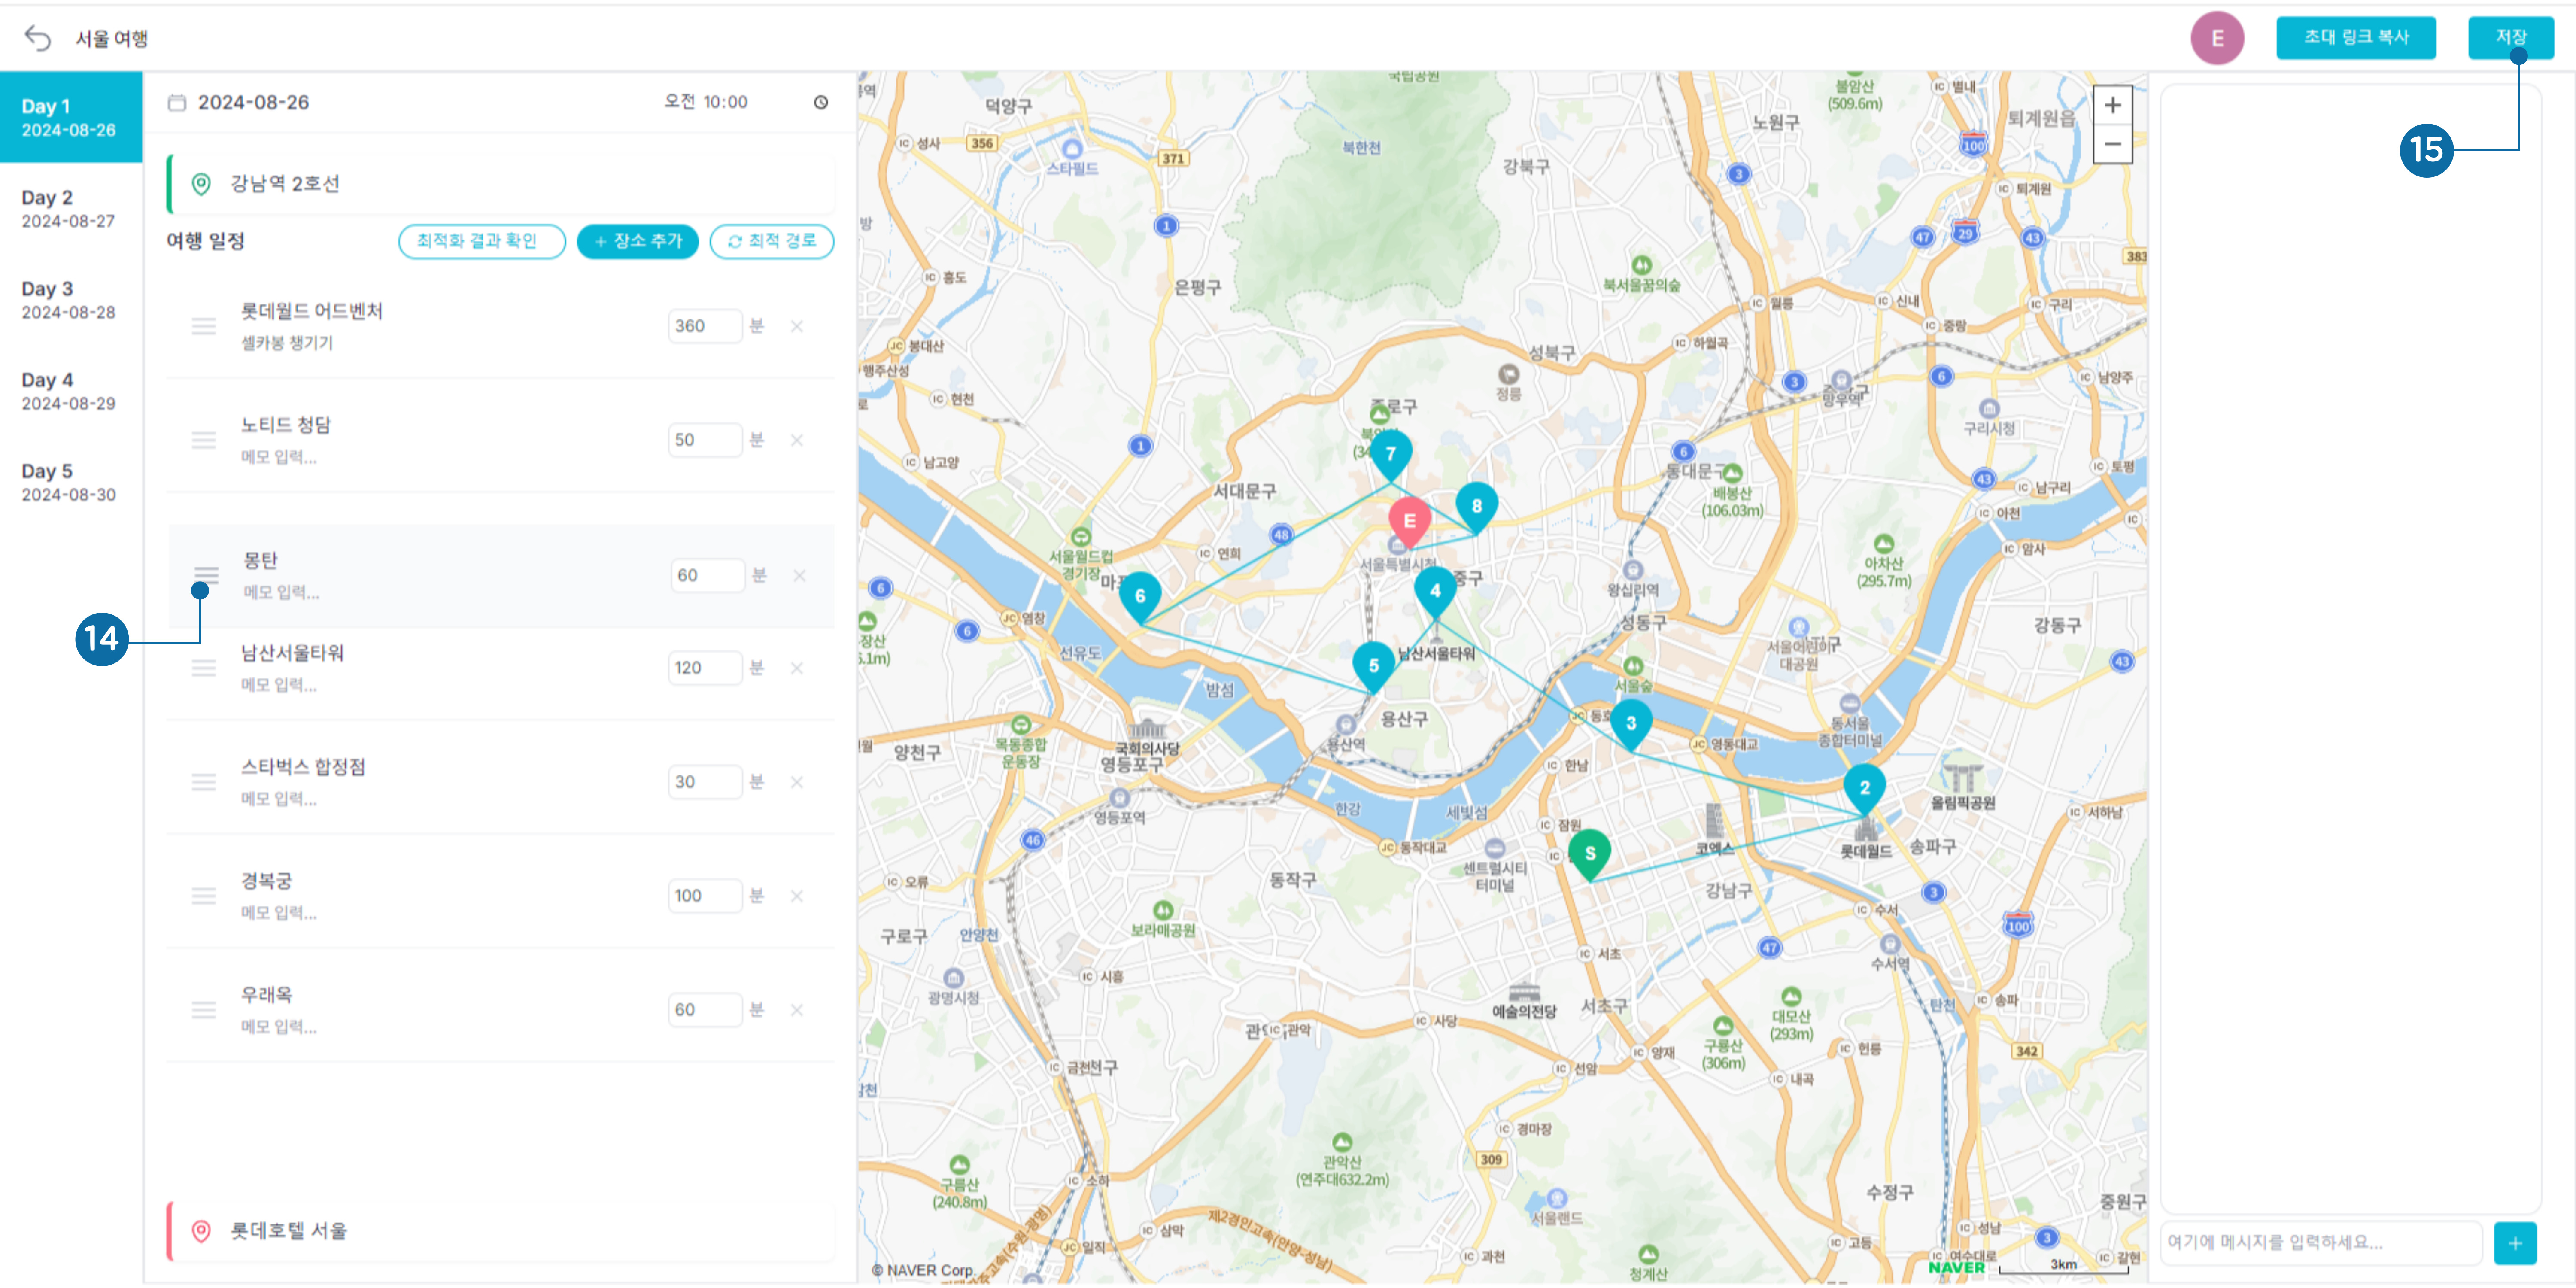Open the calendar icon beside 2024-08-26
2576x1288 pixels.
(177, 102)
